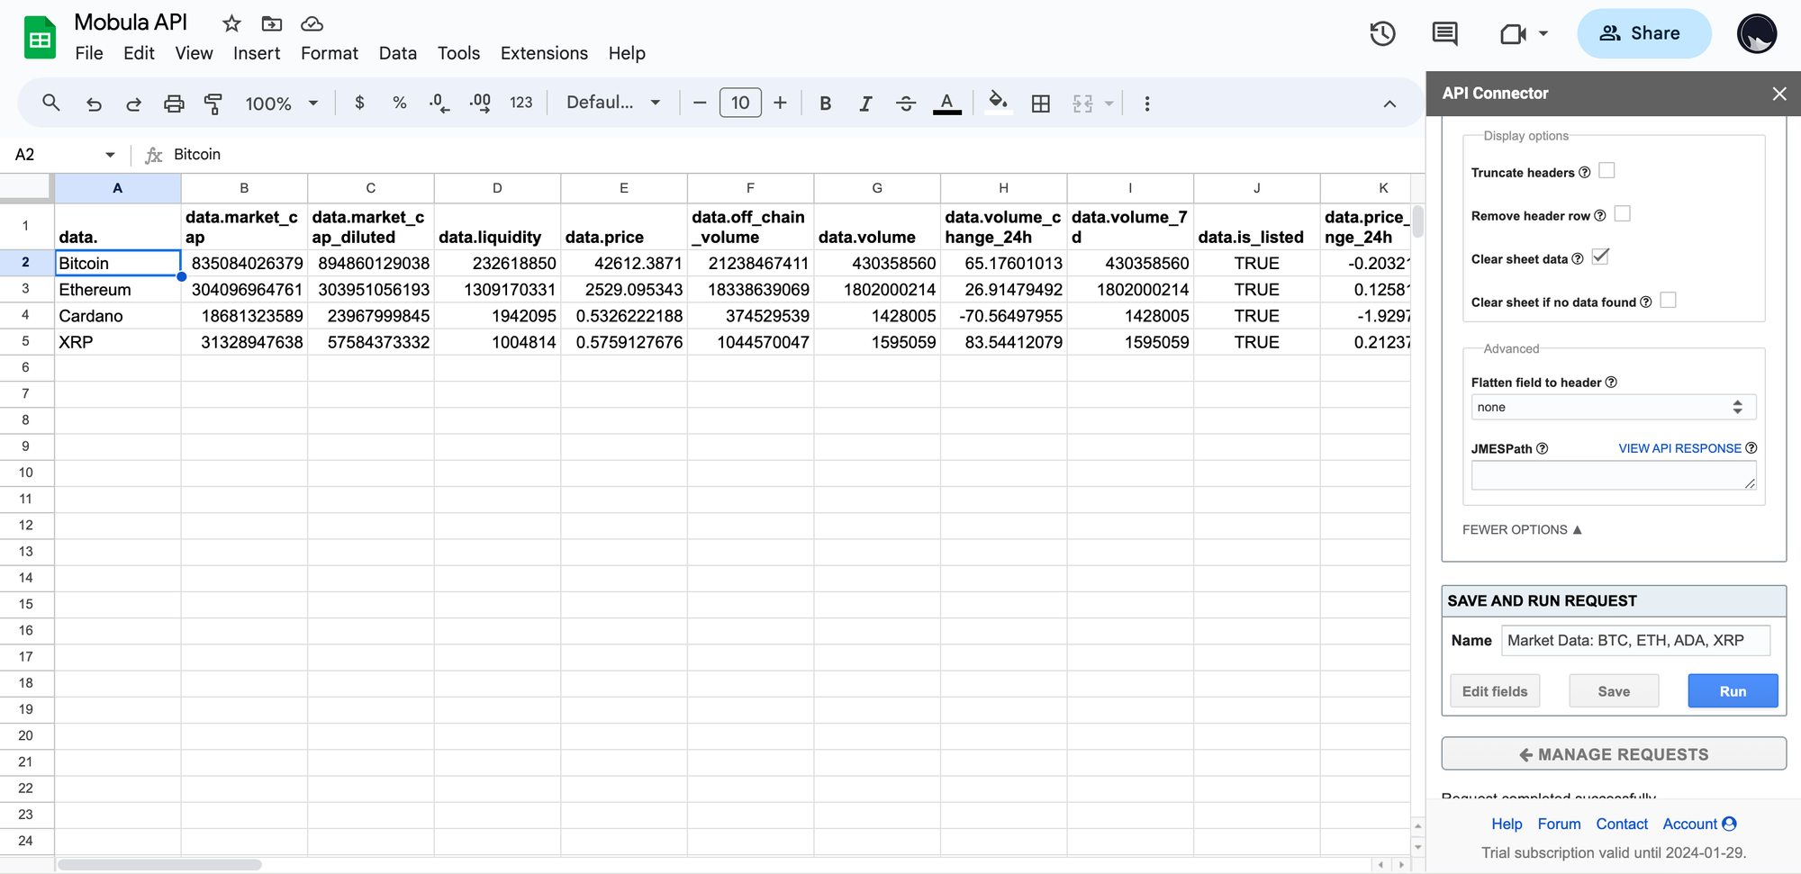Open MANAGE REQUESTS
Viewport: 1801px width, 874px height.
click(1614, 753)
